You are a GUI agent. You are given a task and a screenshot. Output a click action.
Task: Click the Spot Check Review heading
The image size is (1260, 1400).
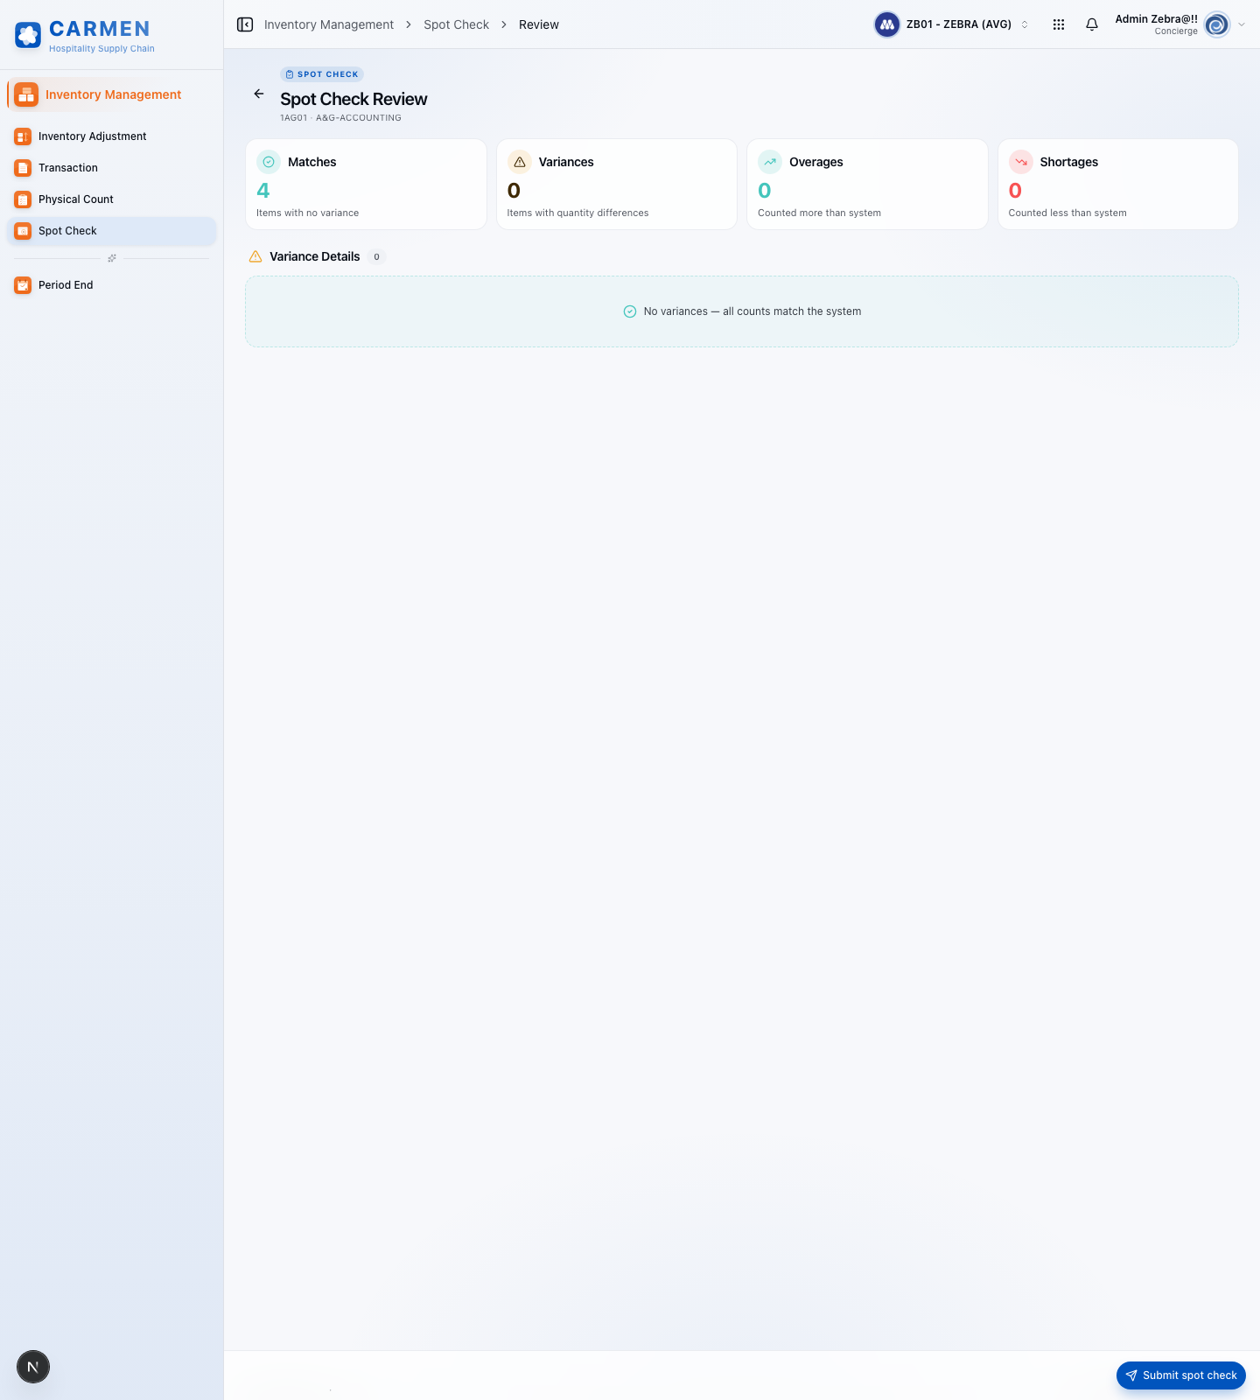tap(353, 99)
